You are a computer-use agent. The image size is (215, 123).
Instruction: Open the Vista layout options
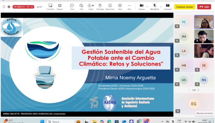[120, 7]
